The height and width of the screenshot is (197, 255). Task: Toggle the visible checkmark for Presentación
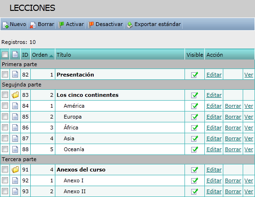click(x=194, y=75)
